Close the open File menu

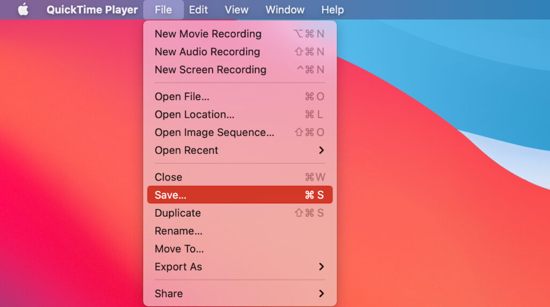coord(163,10)
